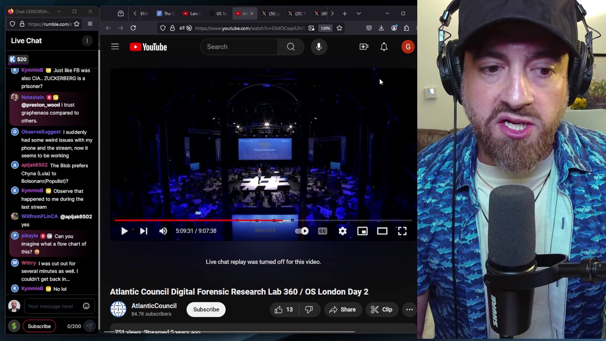Switch to the 'US Ta' tab
Image resolution: width=606 pixels, height=341 pixels.
pyautogui.click(x=218, y=14)
